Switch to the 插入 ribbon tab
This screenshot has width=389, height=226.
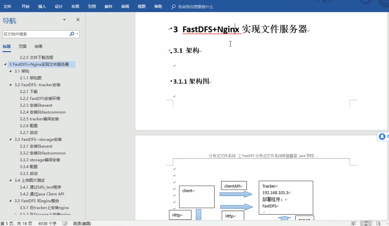click(42, 6)
